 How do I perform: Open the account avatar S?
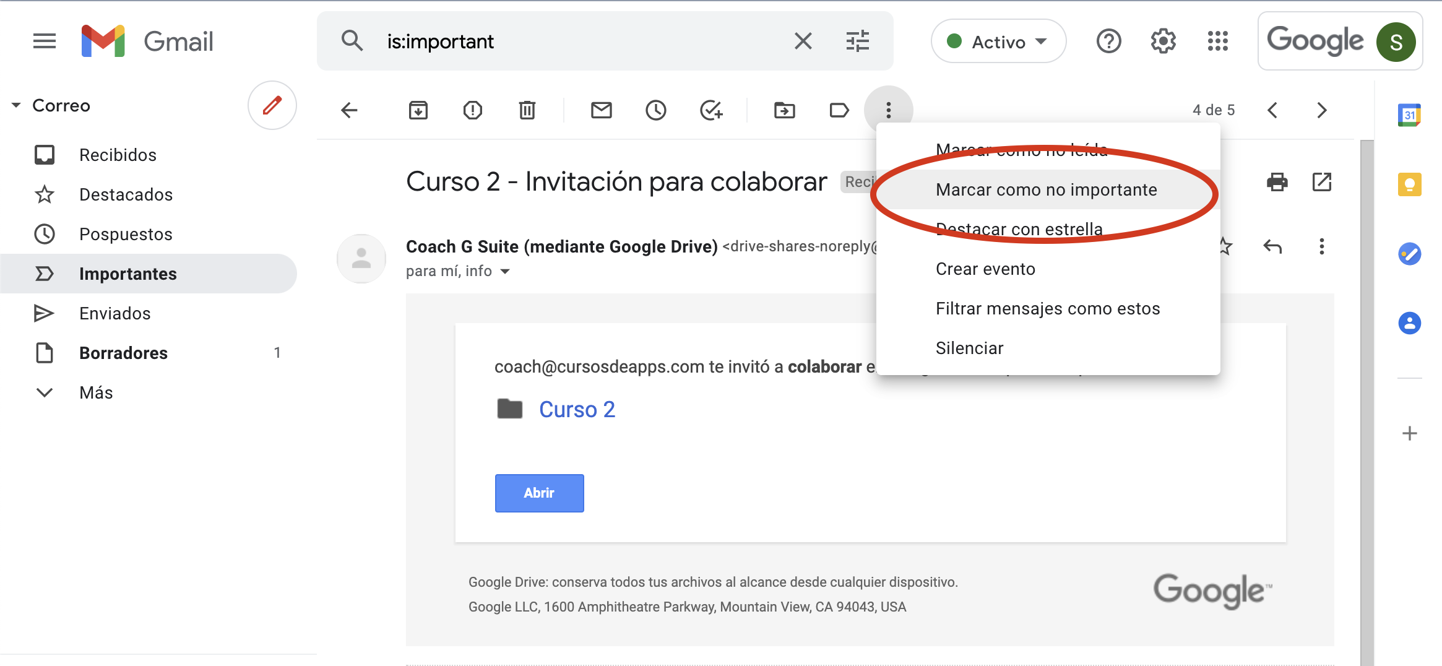1396,41
